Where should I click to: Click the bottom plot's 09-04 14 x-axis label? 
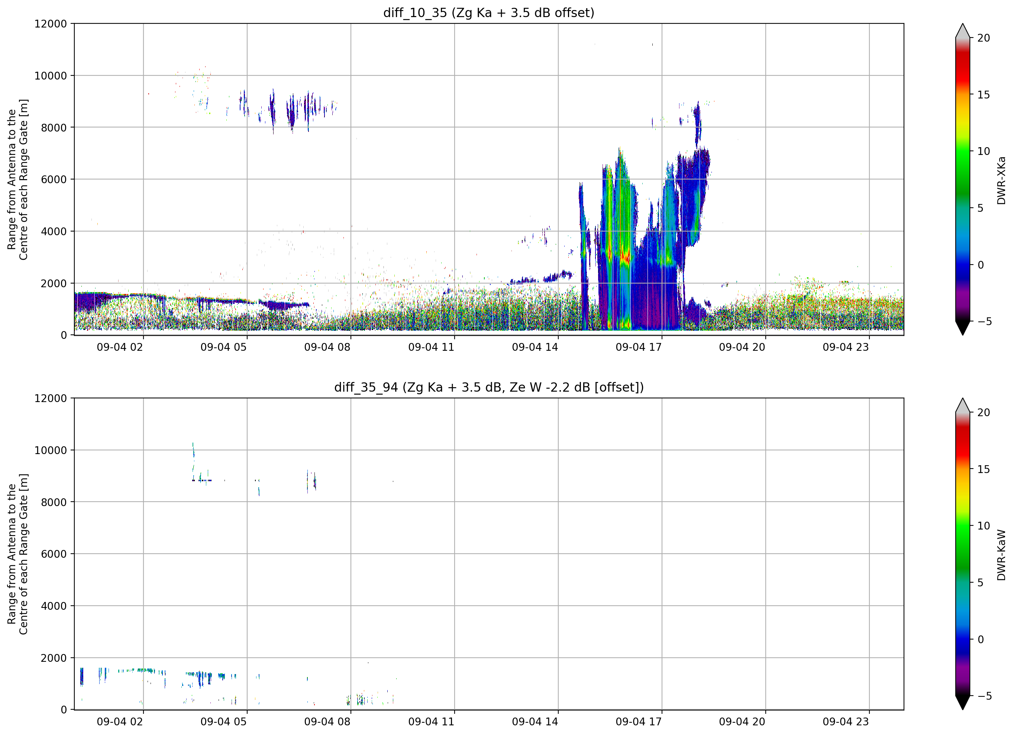pyautogui.click(x=535, y=722)
